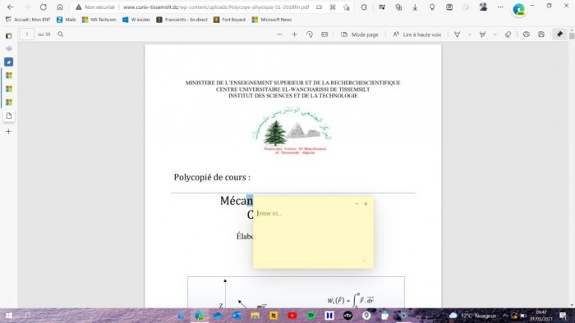Click the university logo image in PDF
The width and height of the screenshot is (575, 323).
pos(292,130)
